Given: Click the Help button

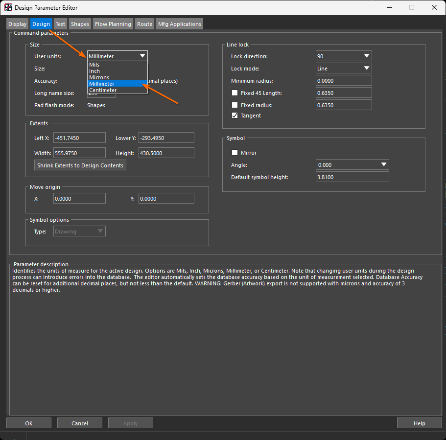Looking at the screenshot, I should click(x=419, y=423).
